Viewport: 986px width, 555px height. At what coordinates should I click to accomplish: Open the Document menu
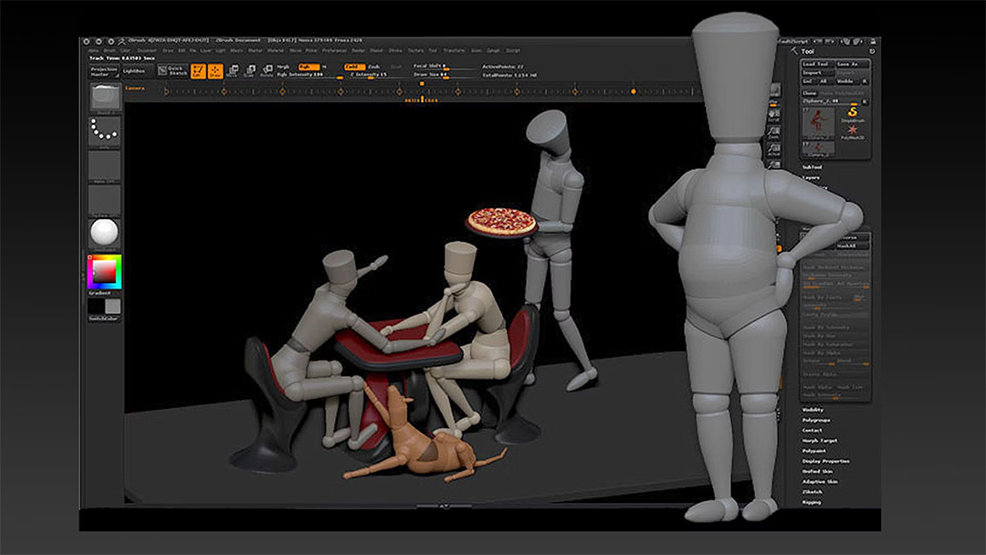tap(146, 50)
